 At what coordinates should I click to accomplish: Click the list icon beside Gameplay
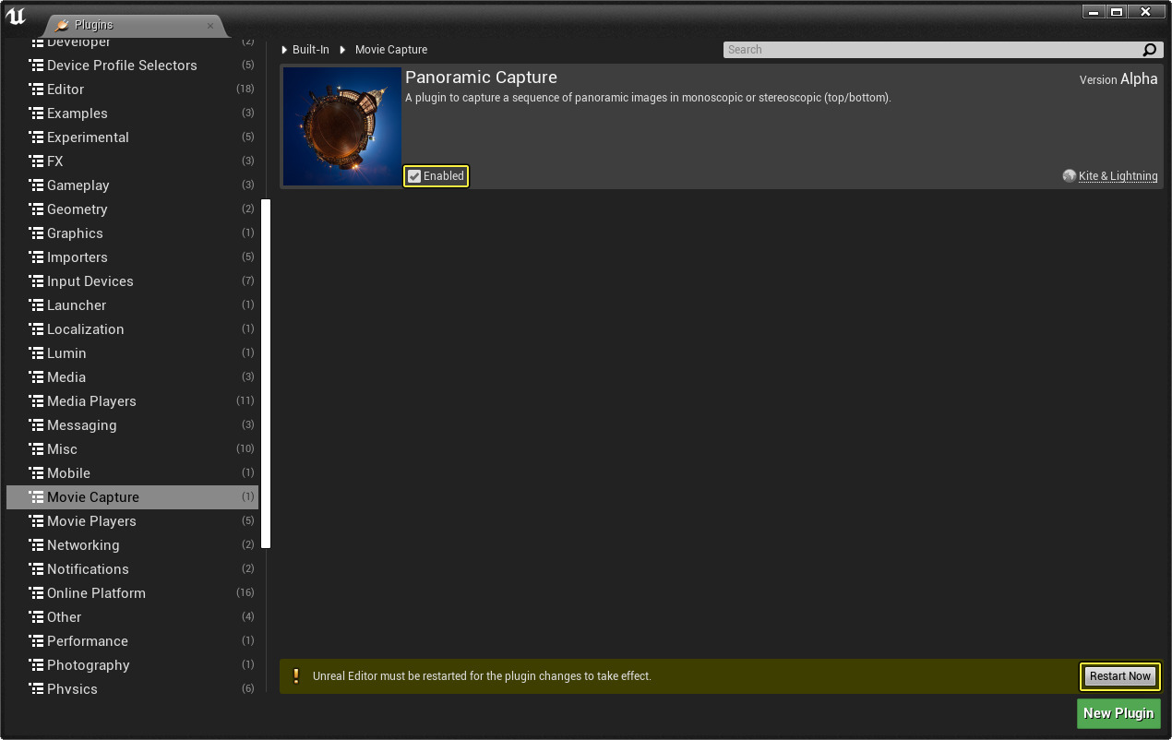(36, 185)
